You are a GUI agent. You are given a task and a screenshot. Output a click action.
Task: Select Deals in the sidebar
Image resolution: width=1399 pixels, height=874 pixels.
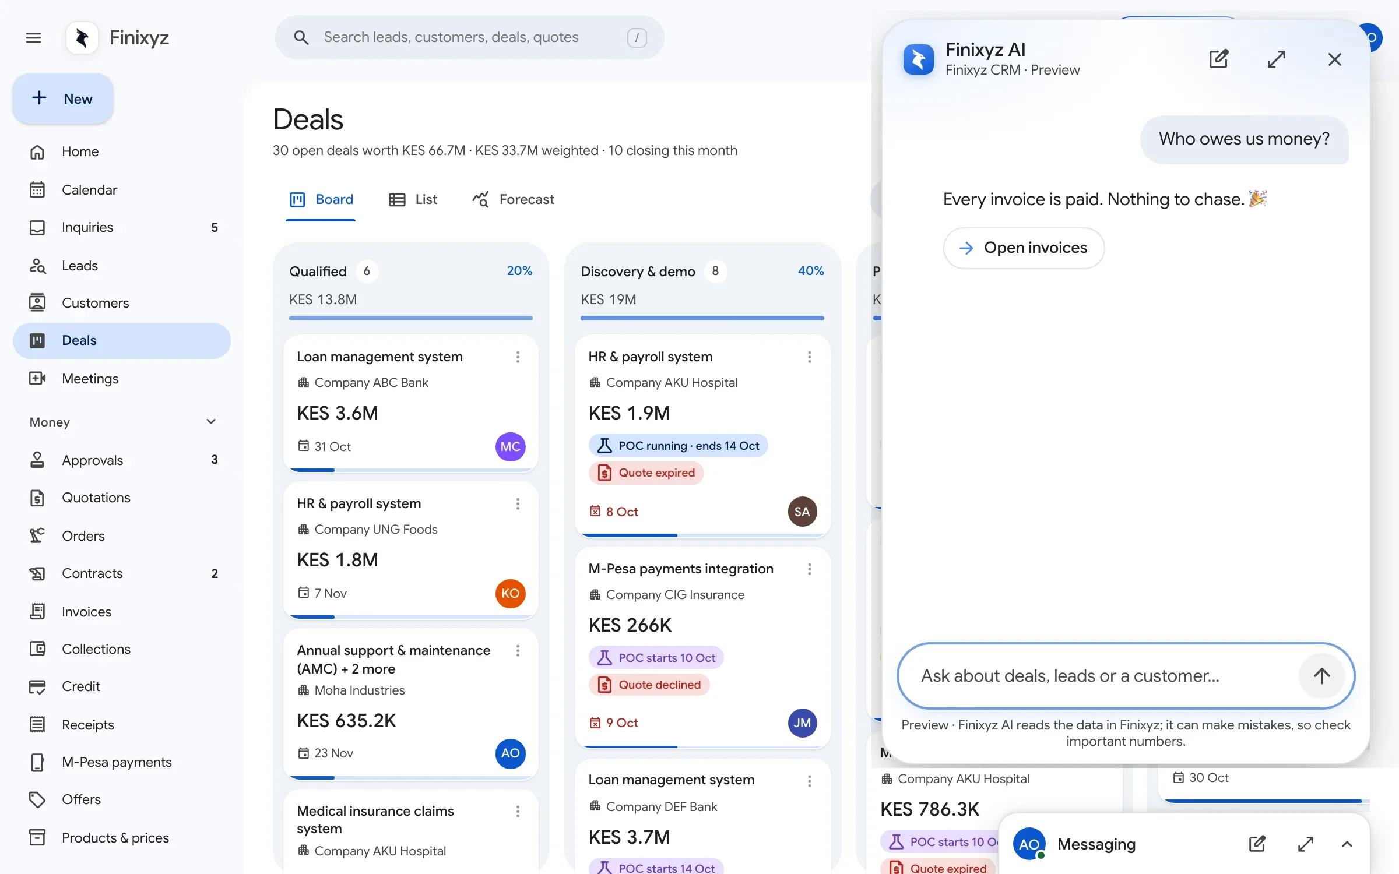tap(121, 340)
